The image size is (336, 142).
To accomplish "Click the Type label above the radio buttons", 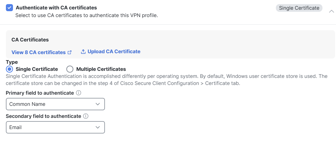I will [x=12, y=62].
